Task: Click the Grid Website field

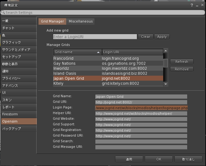Action: [141, 119]
